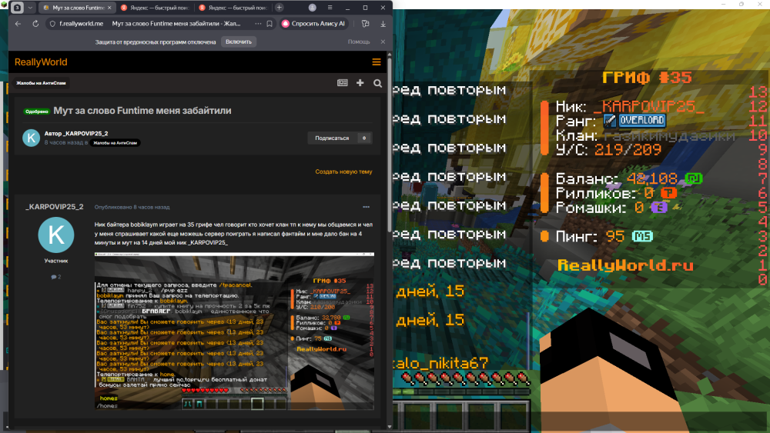Image resolution: width=770 pixels, height=433 pixels.
Task: Expand the tab list dropdown arrow
Action: (x=30, y=8)
